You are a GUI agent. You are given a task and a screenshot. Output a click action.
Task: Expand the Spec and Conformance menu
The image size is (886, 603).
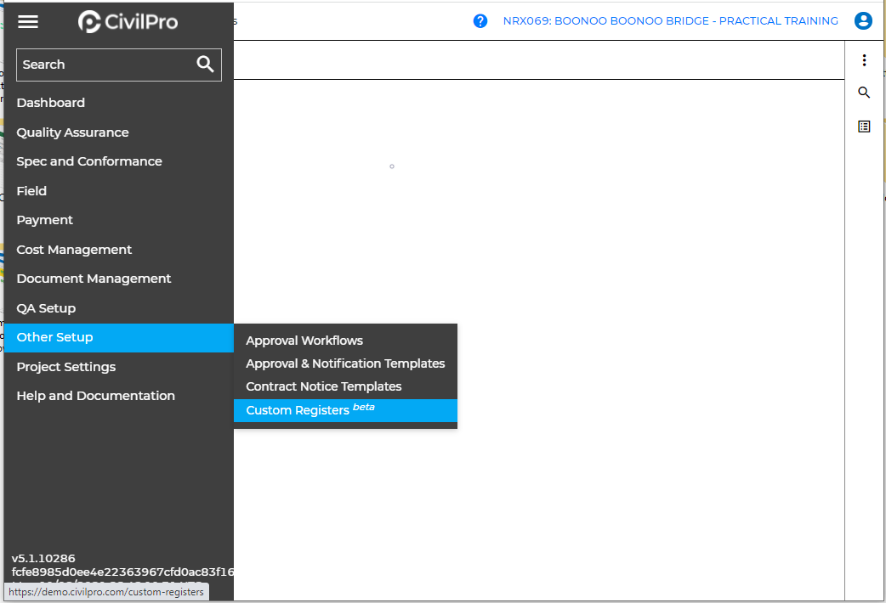89,161
